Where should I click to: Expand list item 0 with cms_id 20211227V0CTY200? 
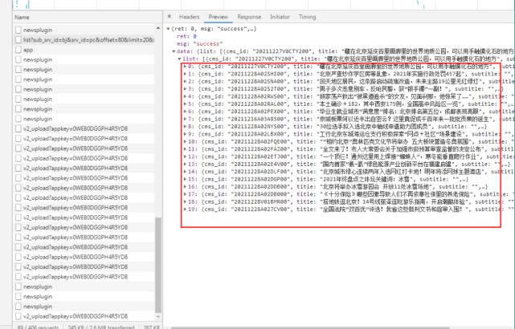[186, 67]
